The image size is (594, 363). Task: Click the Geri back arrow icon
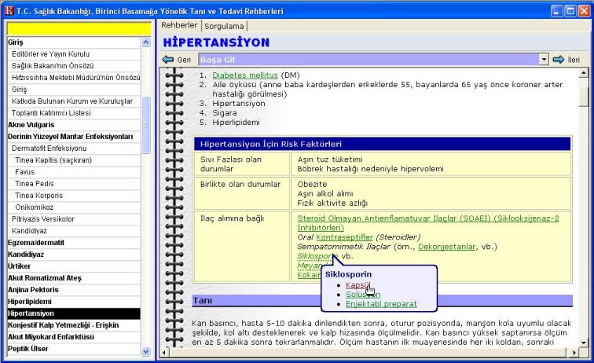coord(167,60)
